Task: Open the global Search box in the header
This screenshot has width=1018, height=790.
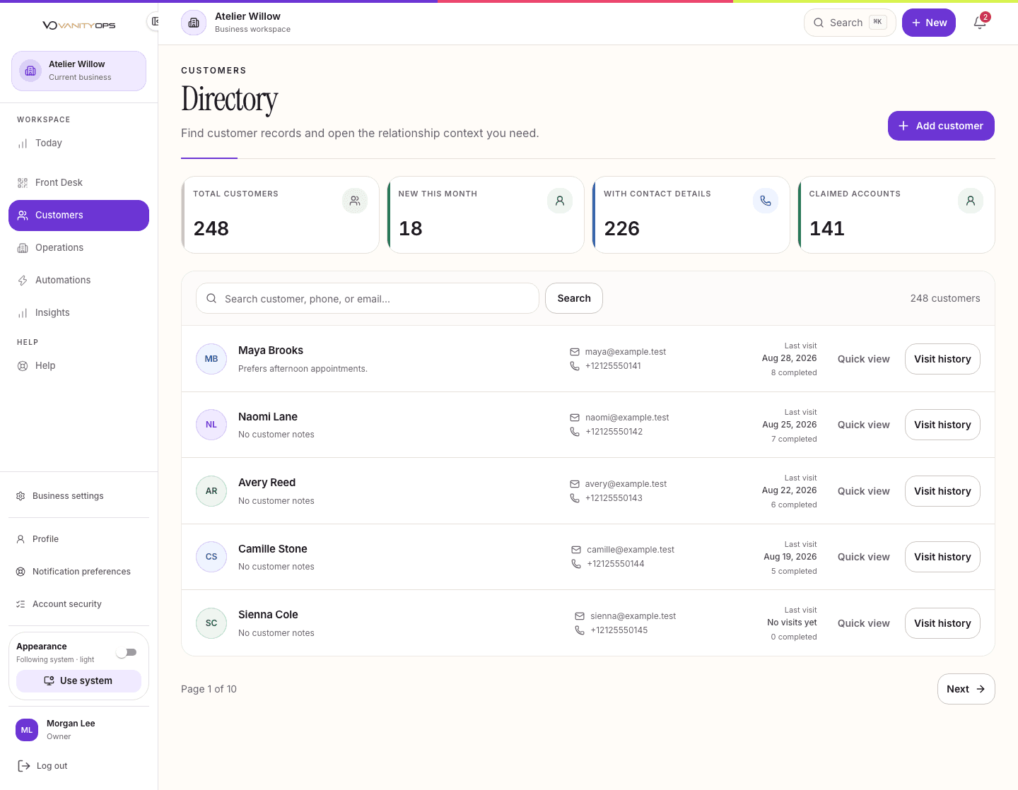Action: click(850, 23)
